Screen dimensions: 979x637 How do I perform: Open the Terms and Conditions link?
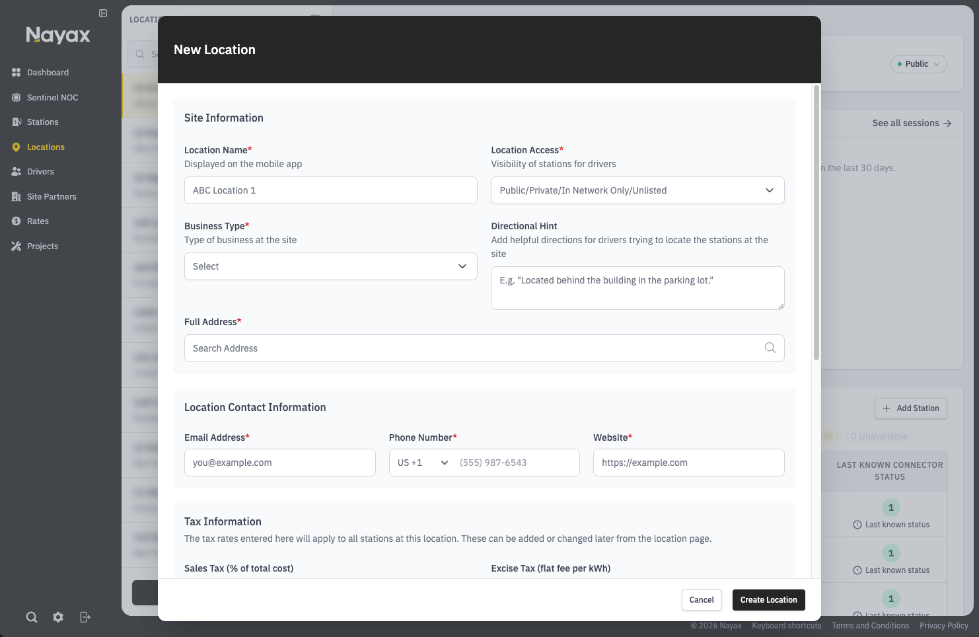pos(871,626)
